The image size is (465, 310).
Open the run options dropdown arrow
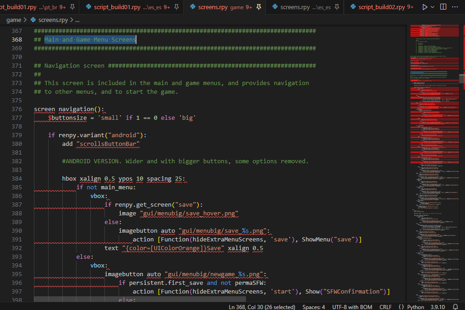click(x=432, y=7)
